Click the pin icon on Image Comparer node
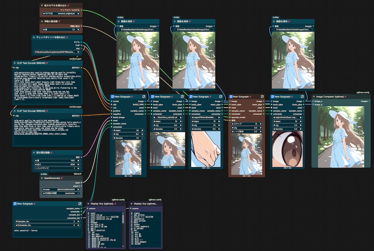Image resolution: width=374 pixels, height=251 pixels. click(x=346, y=96)
